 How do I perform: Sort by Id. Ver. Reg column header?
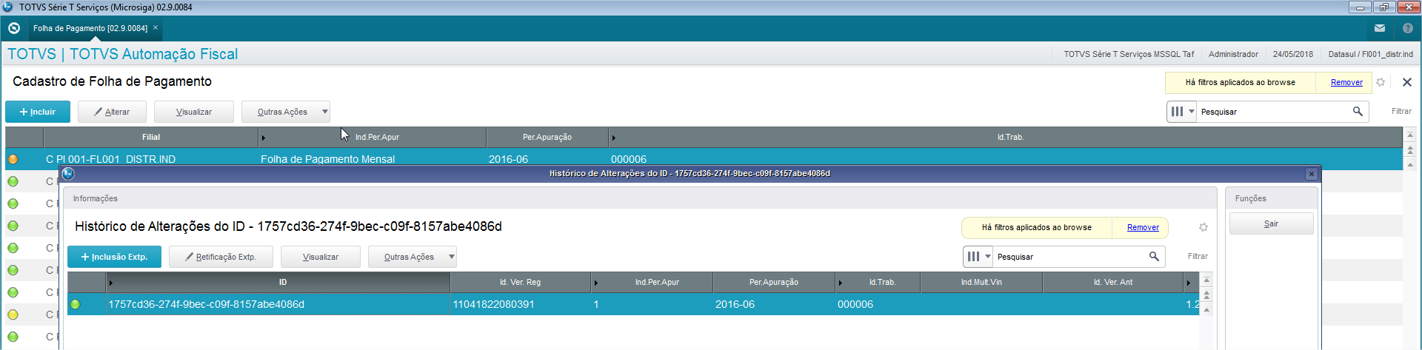tap(520, 282)
